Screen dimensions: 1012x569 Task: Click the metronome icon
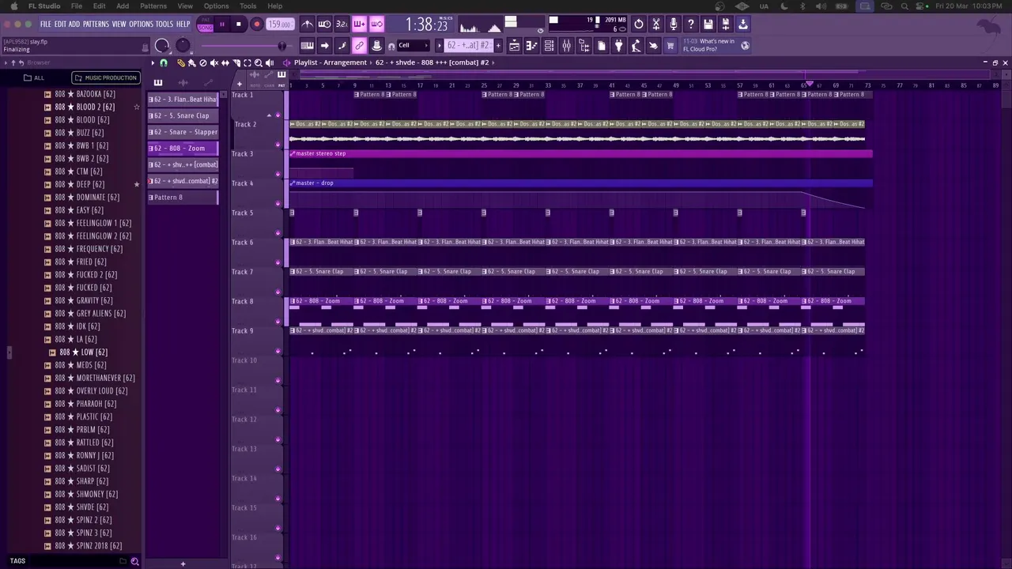click(308, 24)
